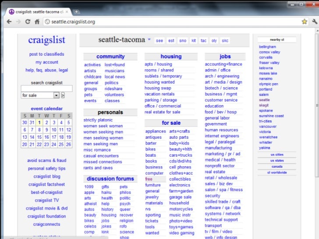Open 'vacation rentals' housing link
Image resolution: width=319 pixels, height=239 pixels.
[159, 94]
